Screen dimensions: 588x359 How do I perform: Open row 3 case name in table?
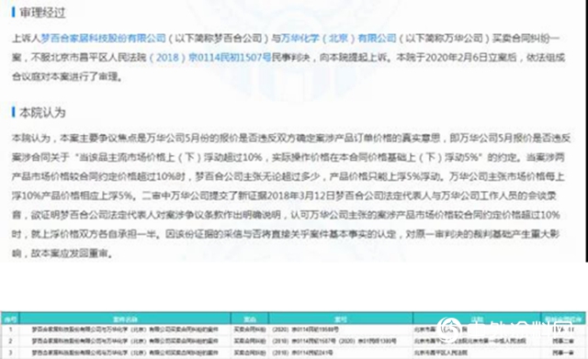coord(125,353)
